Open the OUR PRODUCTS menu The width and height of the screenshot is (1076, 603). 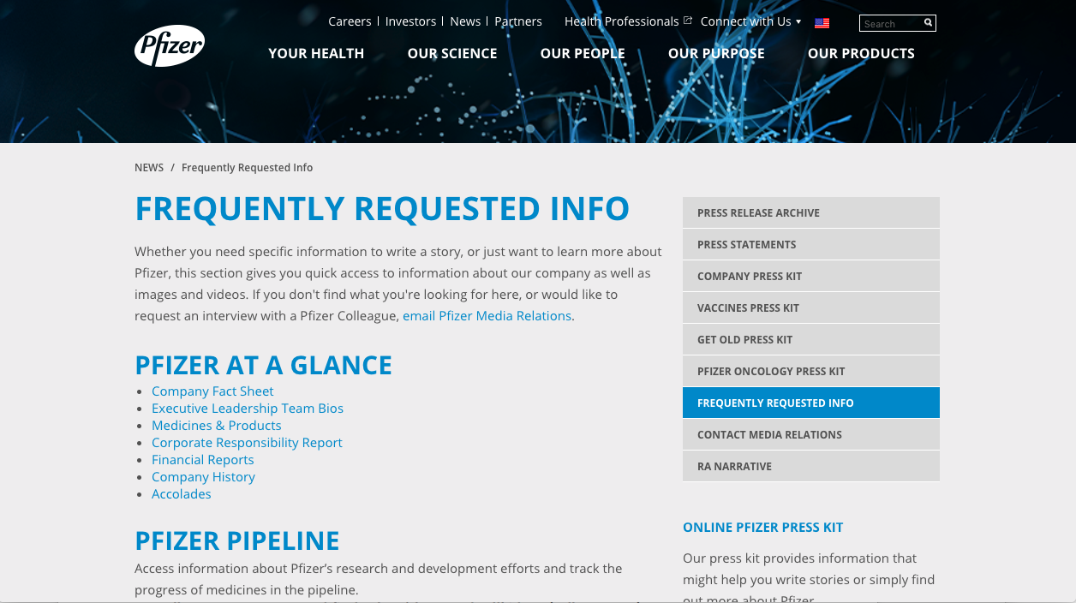pos(861,53)
